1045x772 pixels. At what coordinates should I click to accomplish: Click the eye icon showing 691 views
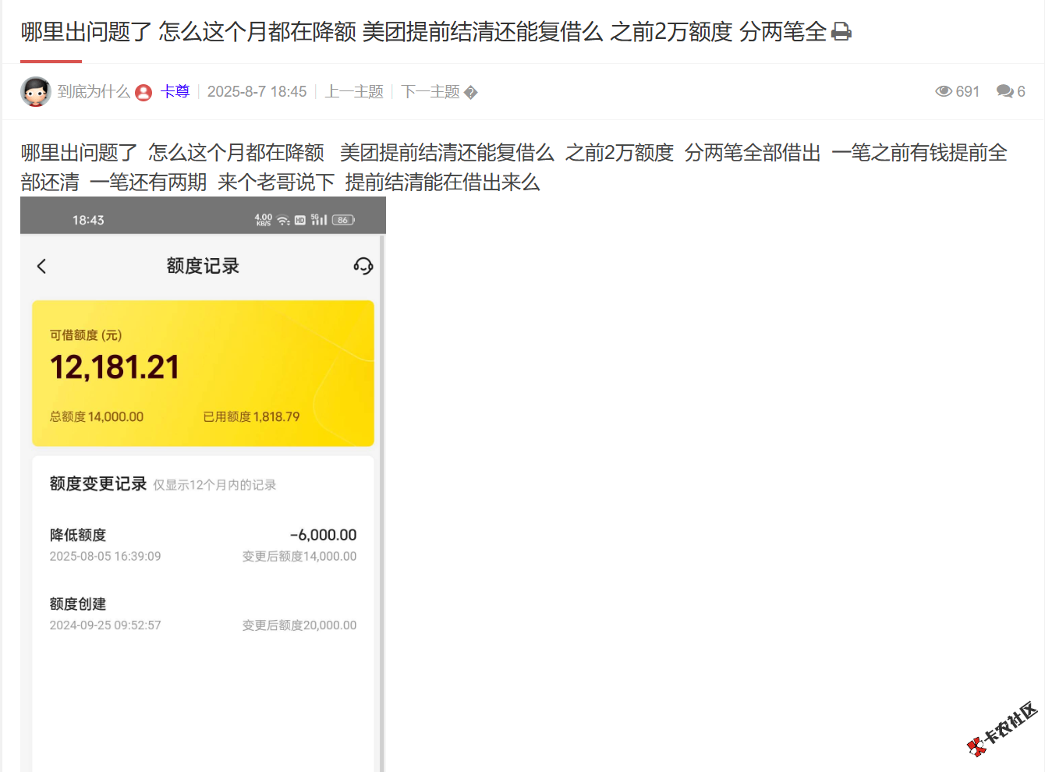coord(944,91)
